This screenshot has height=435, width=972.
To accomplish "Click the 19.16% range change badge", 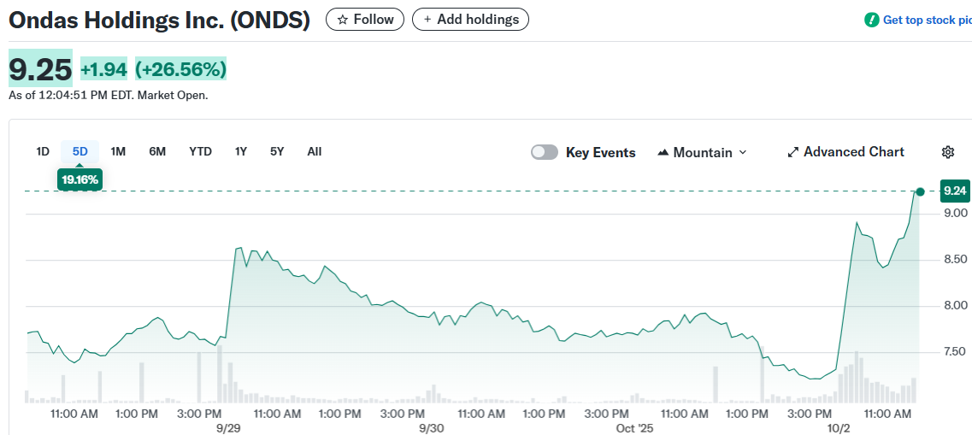I will tap(80, 179).
